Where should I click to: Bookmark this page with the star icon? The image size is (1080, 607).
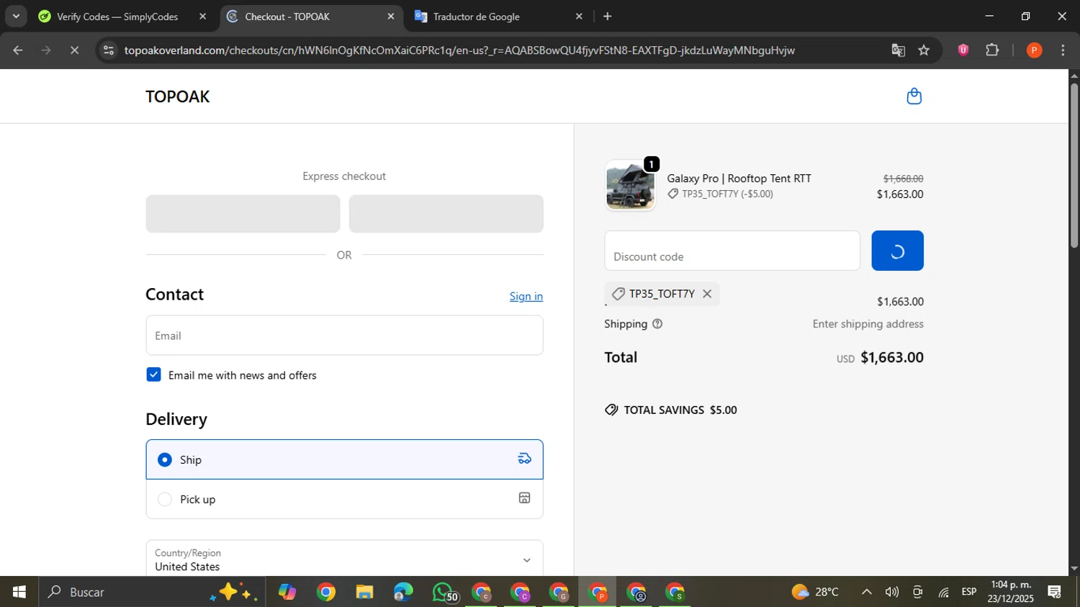[924, 50]
